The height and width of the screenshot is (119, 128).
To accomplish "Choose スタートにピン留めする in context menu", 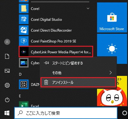I will pyautogui.click(x=78, y=63).
